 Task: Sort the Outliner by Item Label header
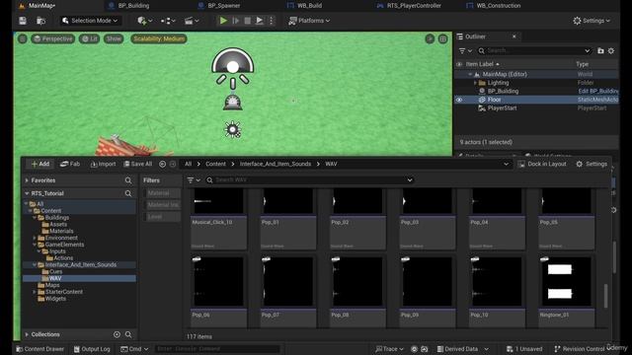(x=480, y=64)
